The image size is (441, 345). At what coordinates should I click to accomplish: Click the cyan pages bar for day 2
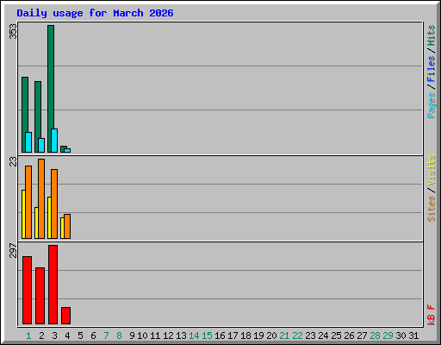(41, 146)
